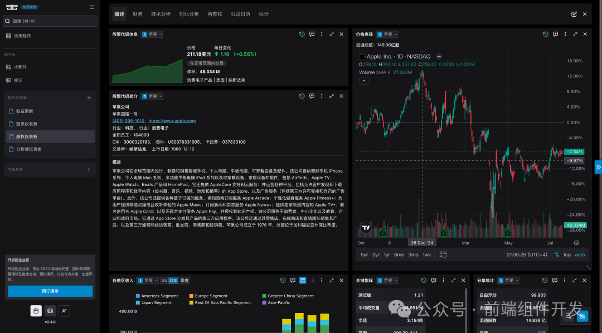The height and width of the screenshot is (333, 602).
Task: Open the https://www.apple.com link
Action: tap(172, 121)
